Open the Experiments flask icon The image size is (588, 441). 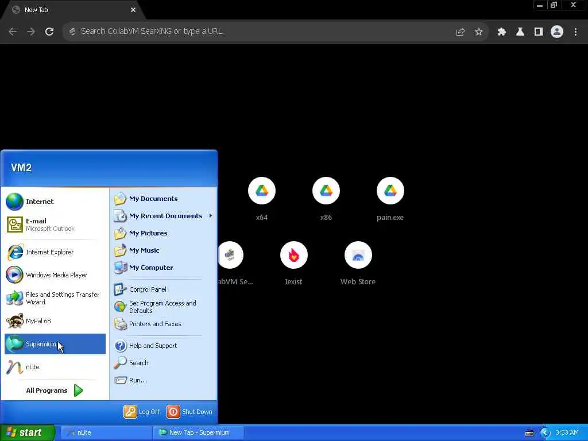click(x=520, y=32)
